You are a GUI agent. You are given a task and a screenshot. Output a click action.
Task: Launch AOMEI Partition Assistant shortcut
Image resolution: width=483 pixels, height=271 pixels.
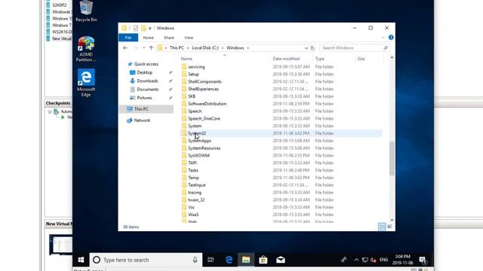86,49
